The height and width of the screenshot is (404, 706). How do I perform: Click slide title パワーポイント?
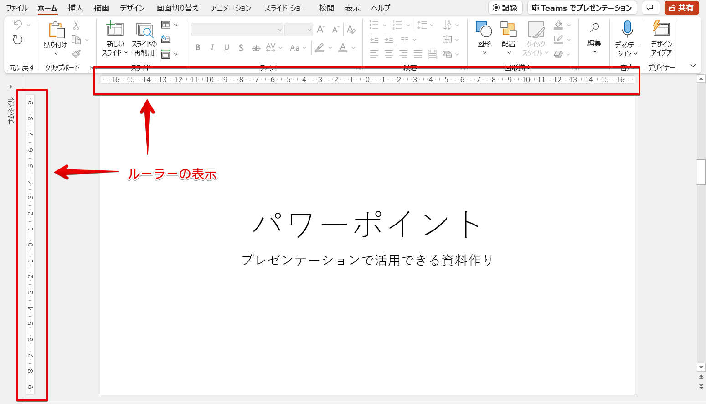(x=367, y=224)
